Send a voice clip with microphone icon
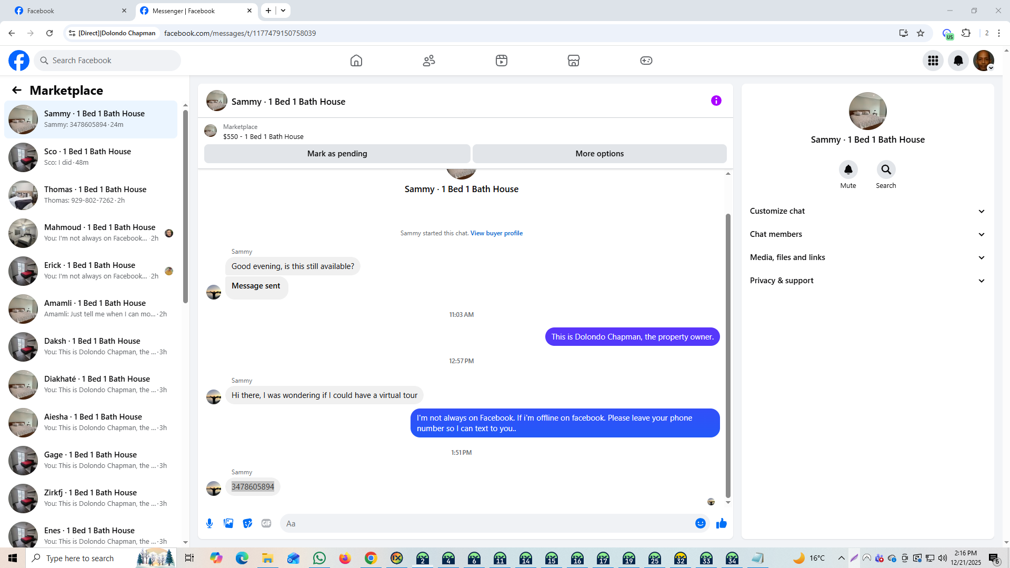Image resolution: width=1010 pixels, height=568 pixels. pyautogui.click(x=209, y=523)
